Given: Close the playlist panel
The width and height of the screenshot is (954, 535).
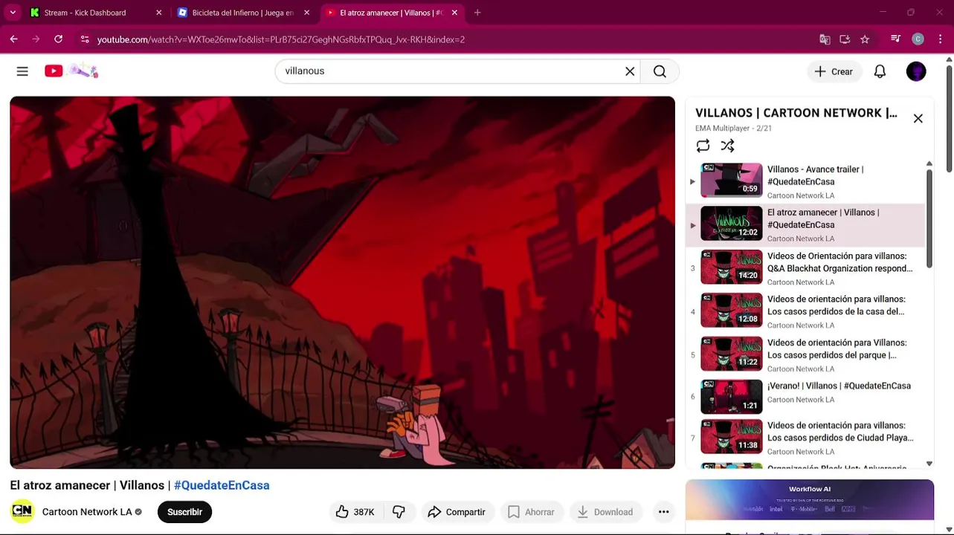Looking at the screenshot, I should point(918,119).
